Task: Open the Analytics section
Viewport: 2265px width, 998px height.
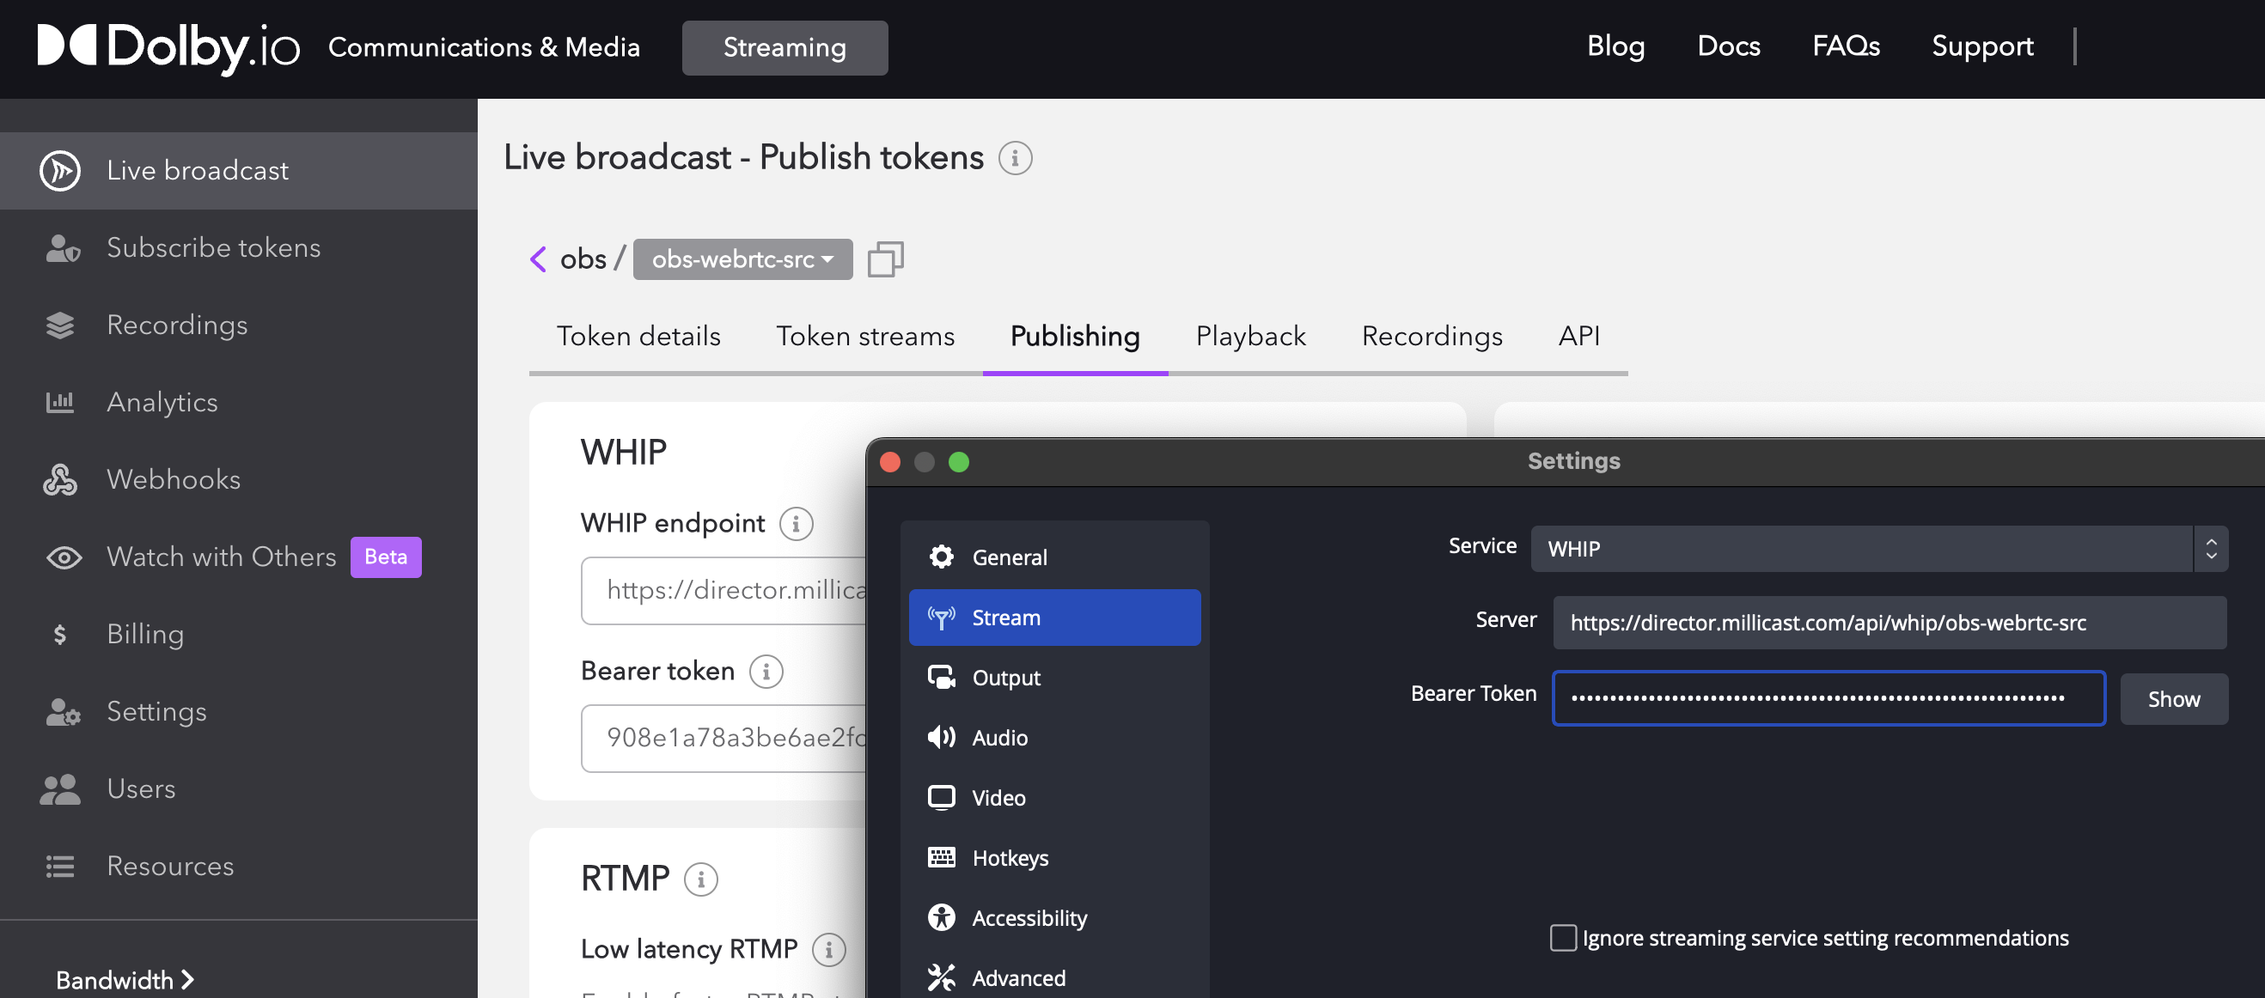Action: (x=162, y=401)
